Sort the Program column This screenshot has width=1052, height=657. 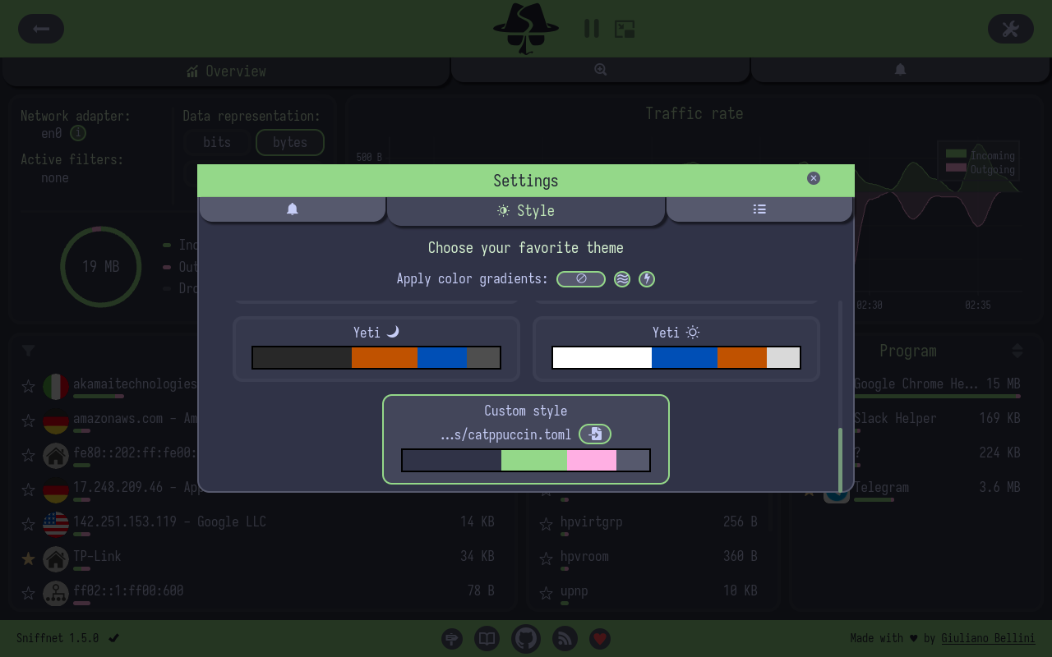(x=1017, y=351)
